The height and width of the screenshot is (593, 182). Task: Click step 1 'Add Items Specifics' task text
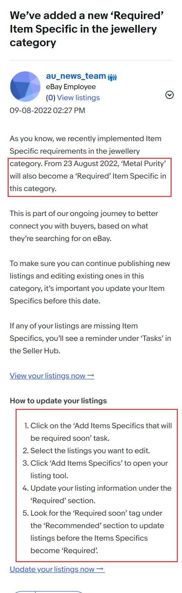[101, 432]
